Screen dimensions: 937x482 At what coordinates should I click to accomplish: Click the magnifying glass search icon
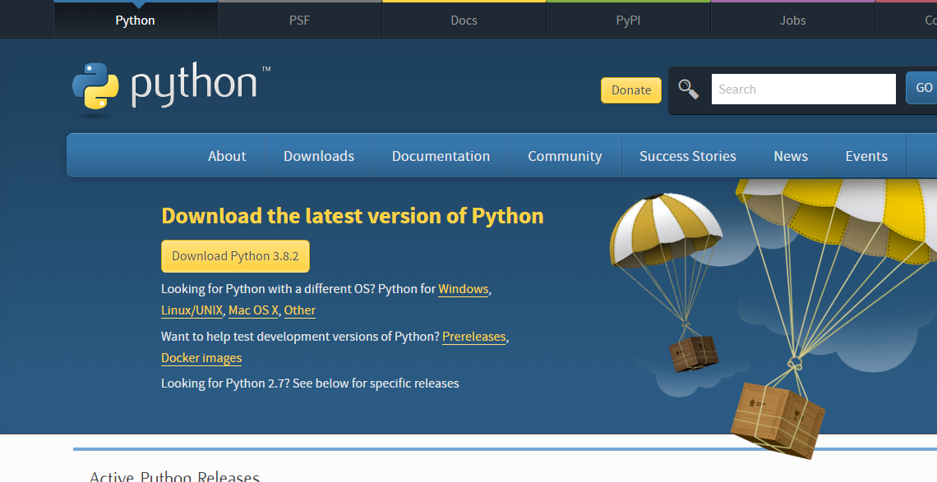click(x=689, y=89)
